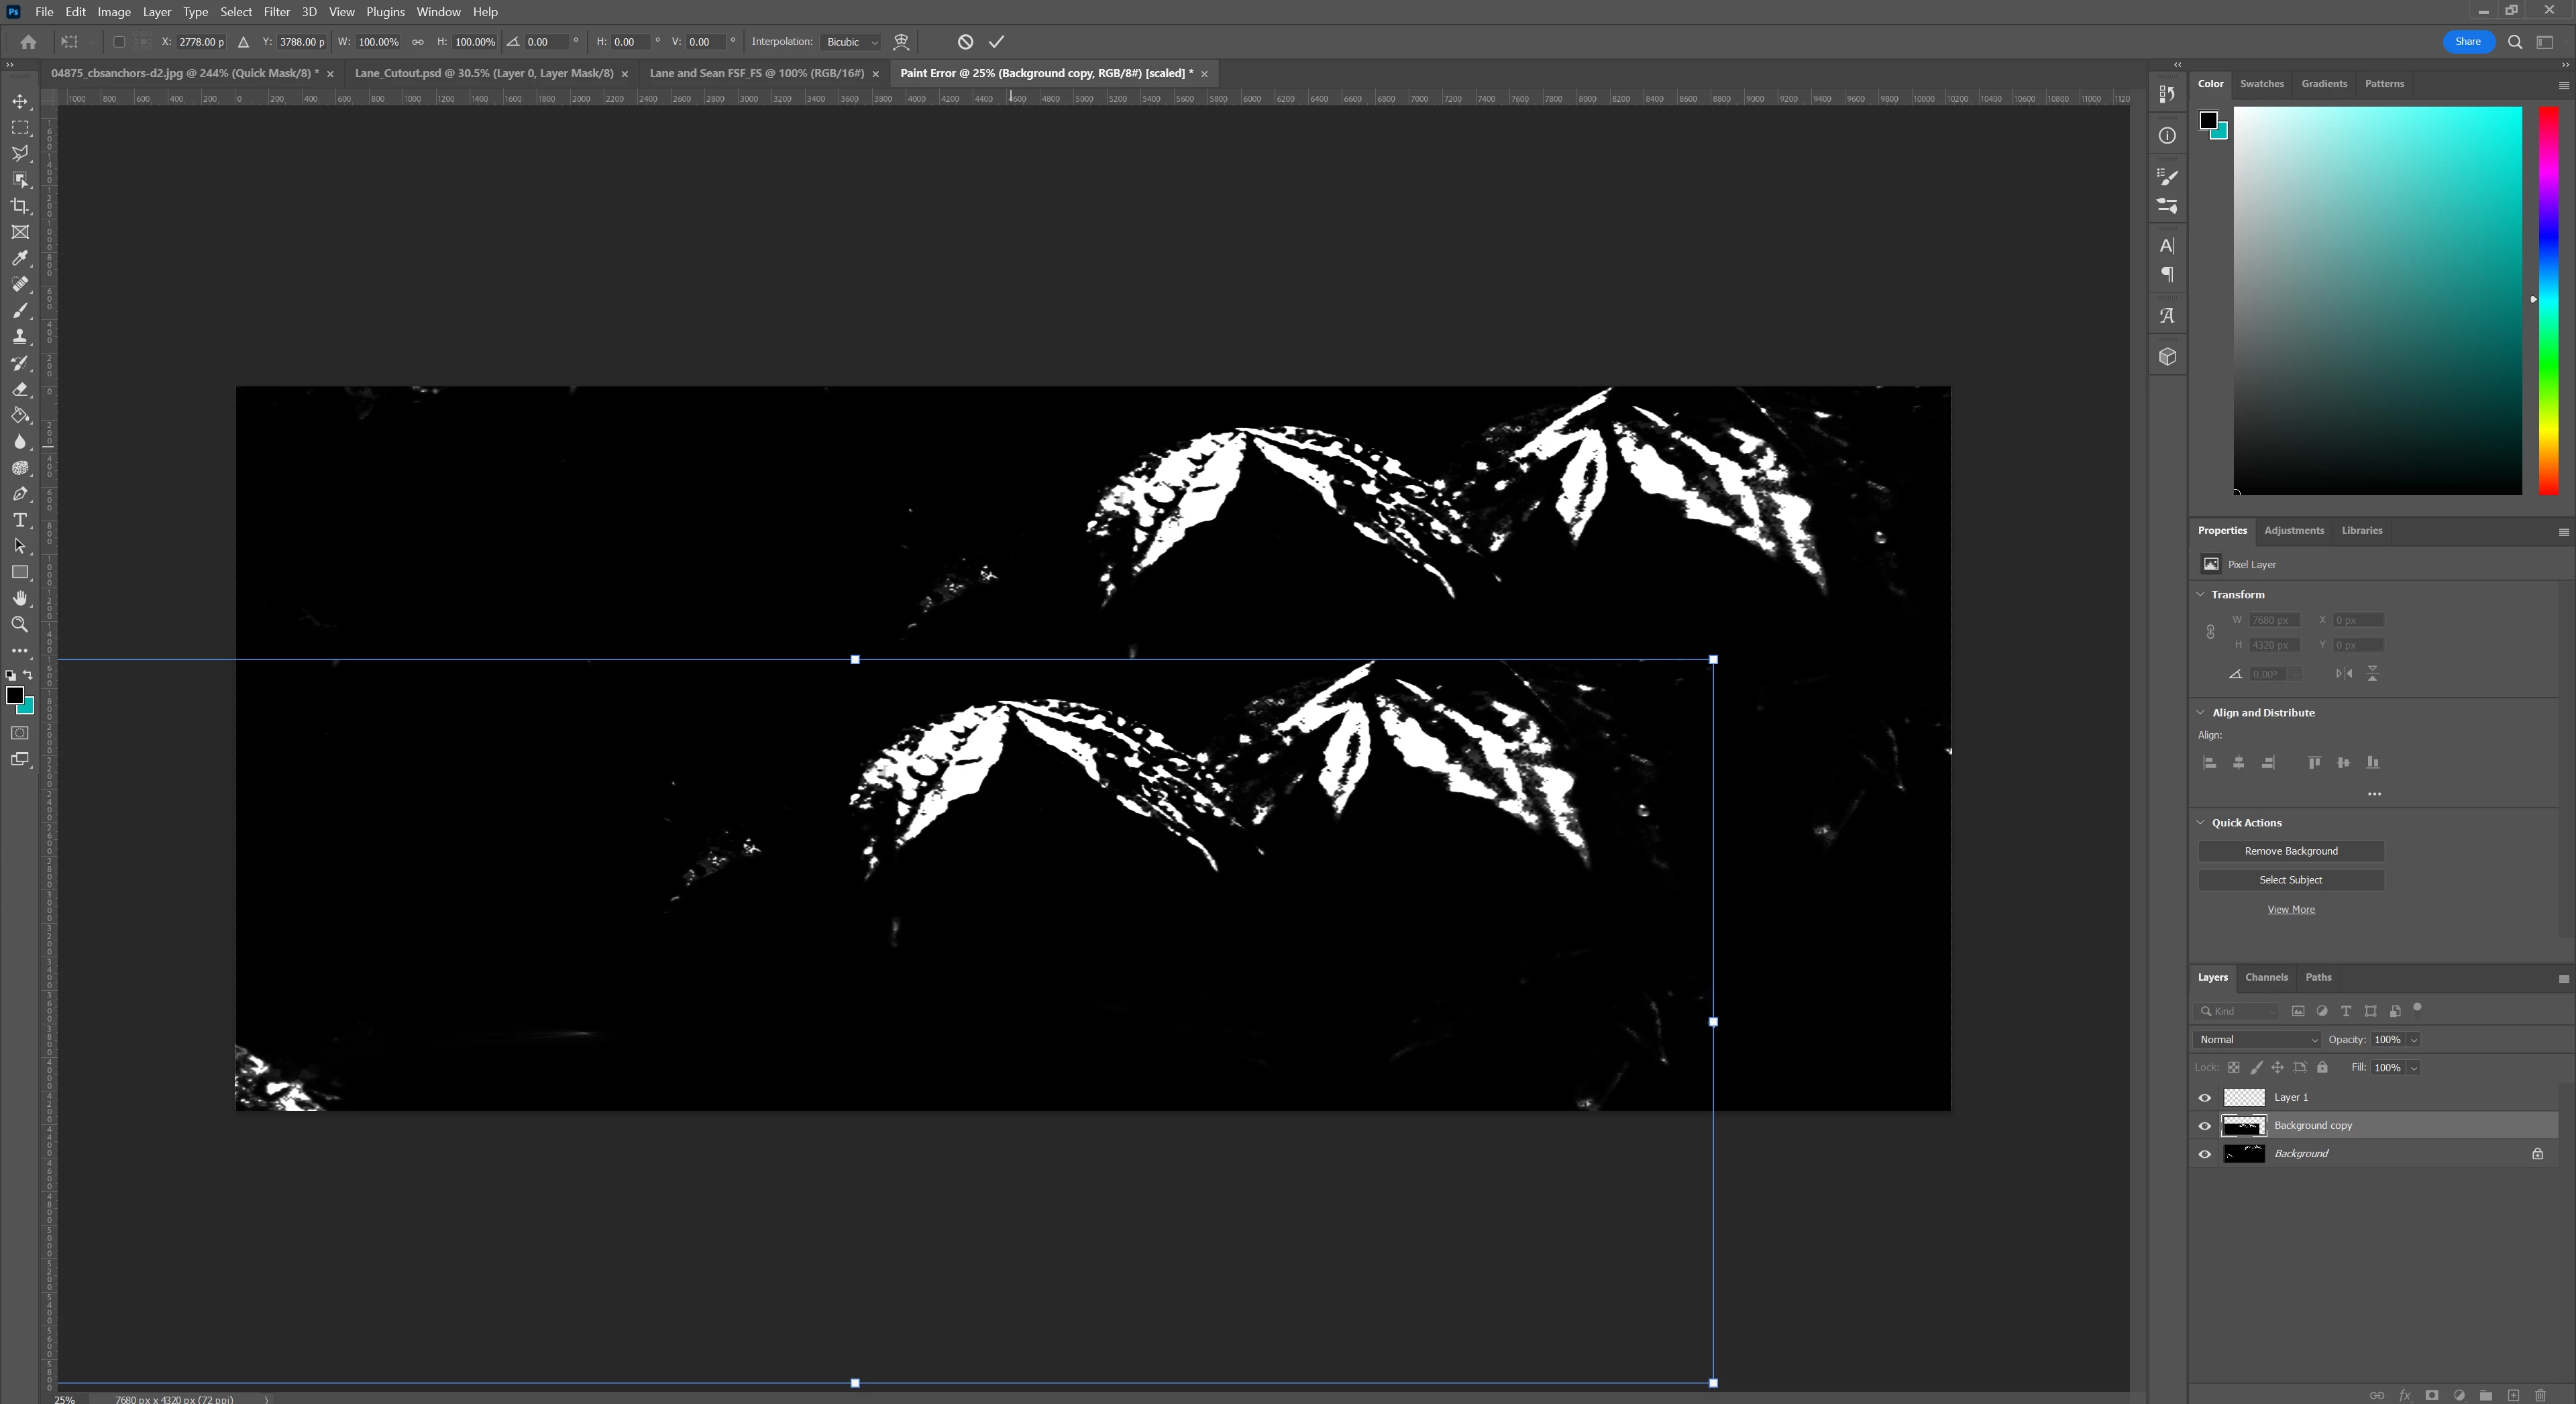Open the Interpolation Bicubic dropdown
This screenshot has height=1404, width=2576.
click(x=852, y=42)
